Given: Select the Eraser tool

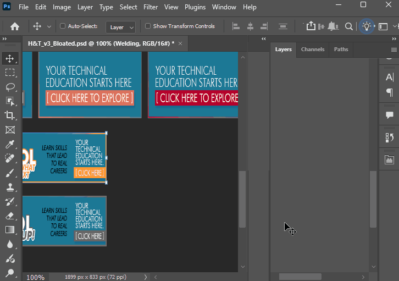Looking at the screenshot, I should 10,216.
